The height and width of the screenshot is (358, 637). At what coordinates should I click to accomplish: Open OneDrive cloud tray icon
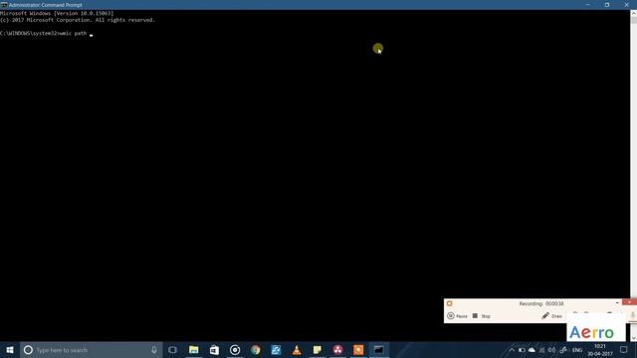click(531, 350)
